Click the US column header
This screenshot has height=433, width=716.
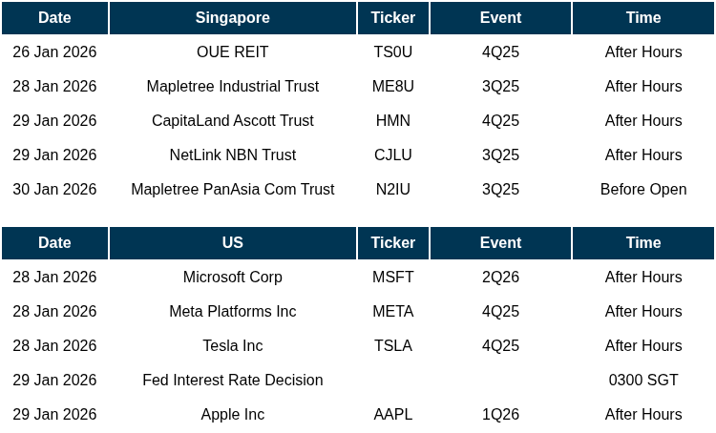(x=232, y=243)
